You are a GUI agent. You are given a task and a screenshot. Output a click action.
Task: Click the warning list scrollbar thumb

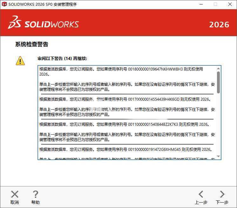tap(218, 82)
